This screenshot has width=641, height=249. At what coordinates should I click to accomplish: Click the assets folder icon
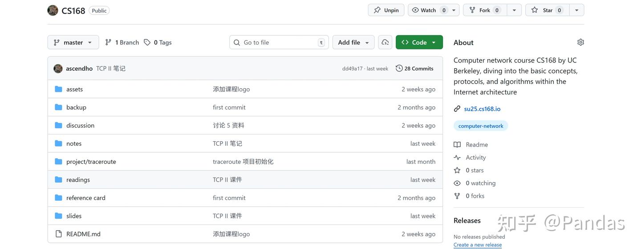click(x=58, y=89)
